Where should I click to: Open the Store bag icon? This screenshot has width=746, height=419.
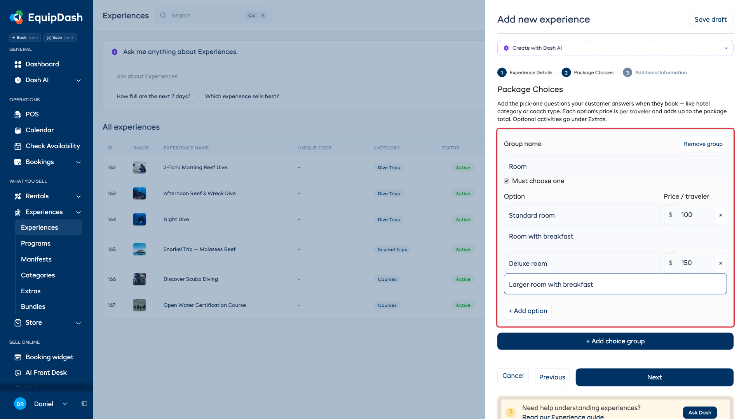[18, 323]
